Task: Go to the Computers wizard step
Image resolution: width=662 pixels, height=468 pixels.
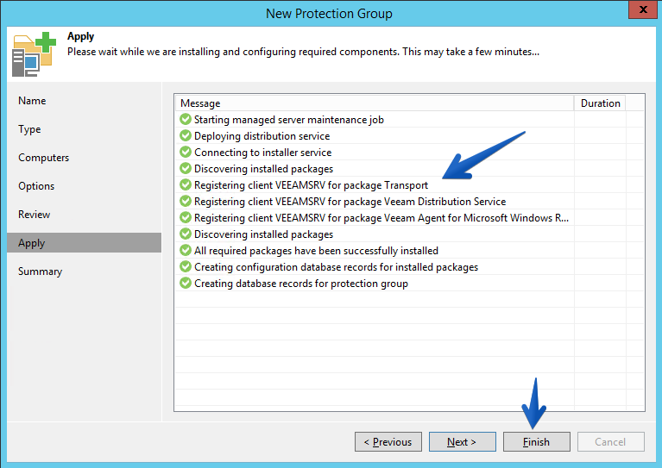Action: tap(43, 158)
